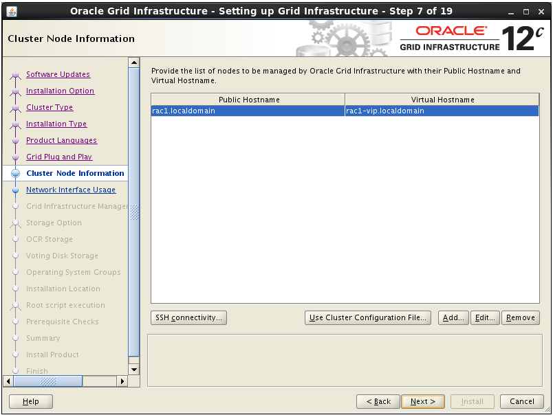
Task: Select the rac1.localdomain public hostname cell
Action: coord(248,111)
